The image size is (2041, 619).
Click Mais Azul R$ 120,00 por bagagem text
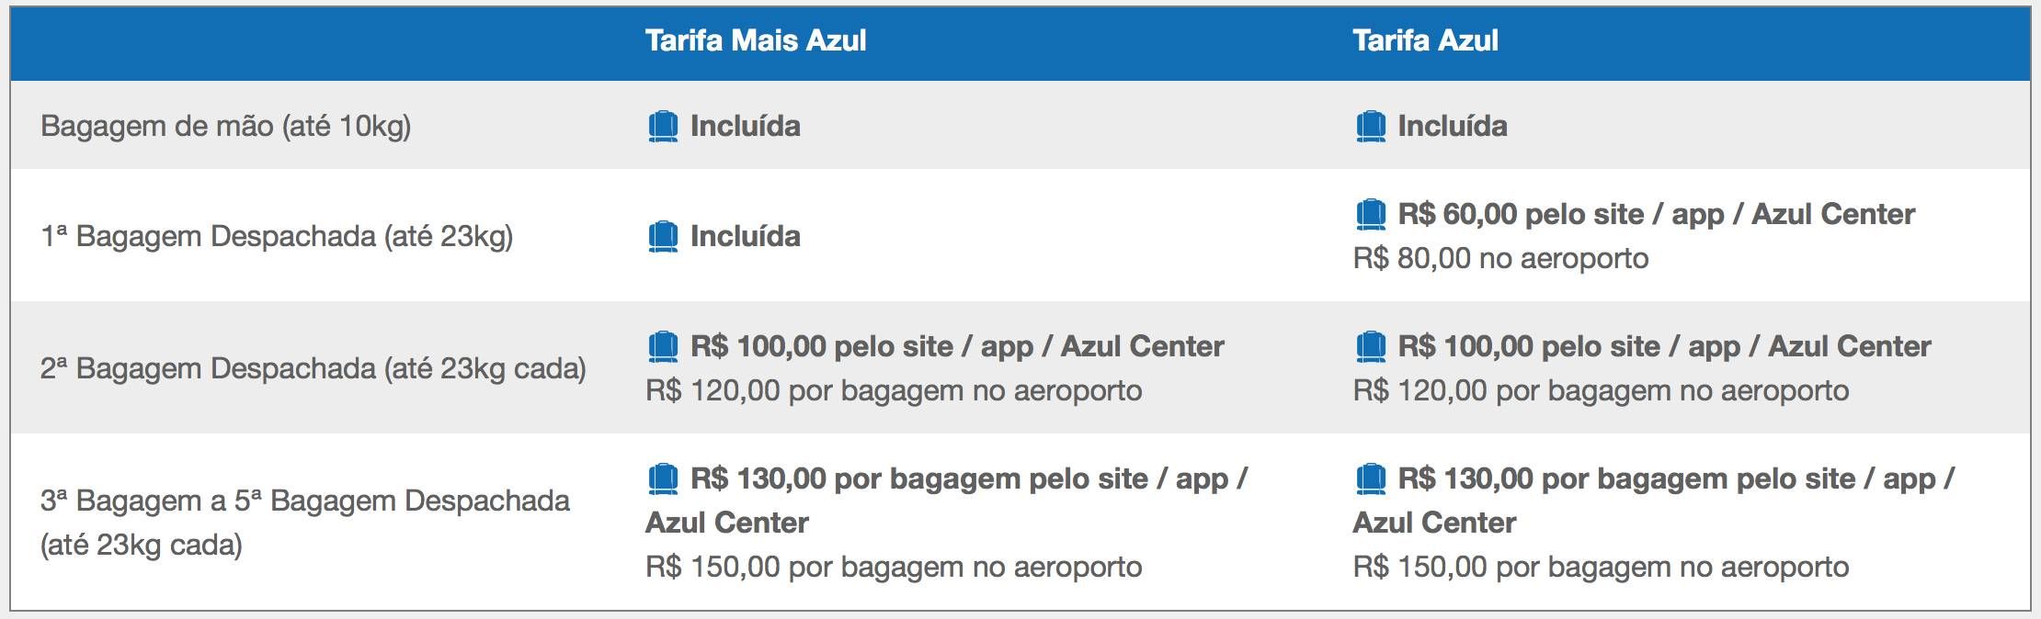(894, 390)
